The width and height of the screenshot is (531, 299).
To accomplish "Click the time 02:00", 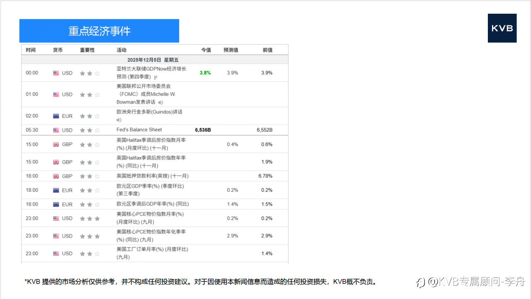I will [x=32, y=116].
